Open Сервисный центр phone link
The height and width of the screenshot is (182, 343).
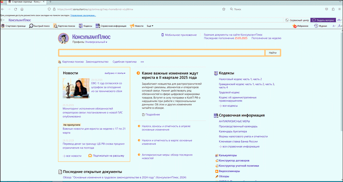pyautogui.click(x=297, y=20)
